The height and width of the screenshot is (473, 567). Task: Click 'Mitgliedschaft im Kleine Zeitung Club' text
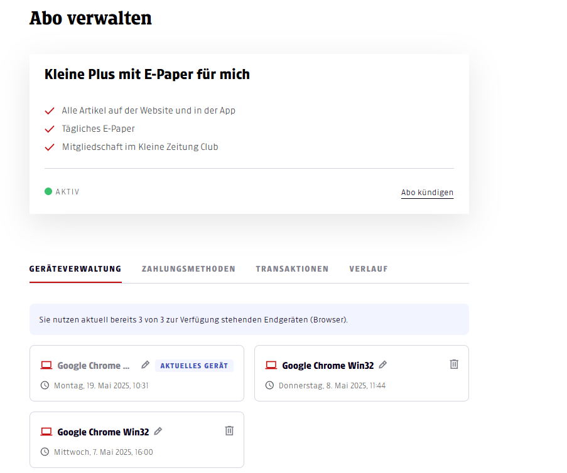[140, 147]
